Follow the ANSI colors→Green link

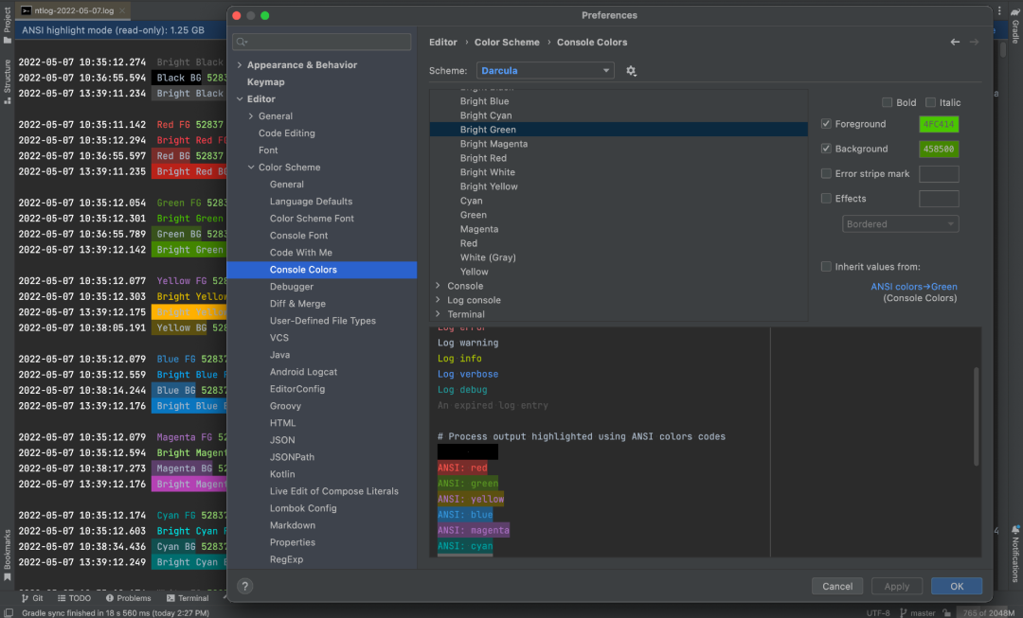pos(913,286)
